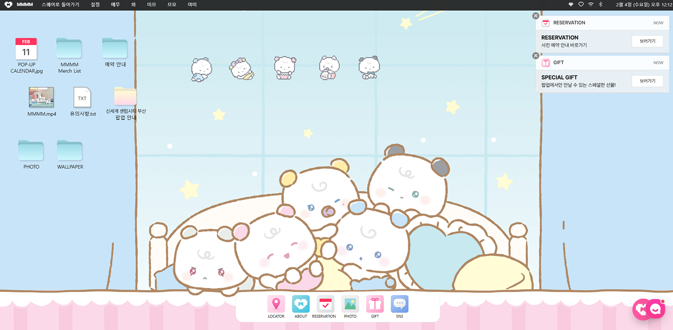Click 보러가기 in the SPECIAL GIFT notification

tap(647, 81)
